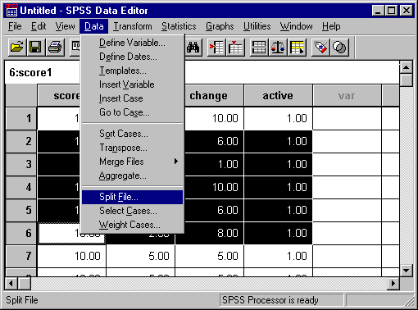This screenshot has height=310, width=418.
Task: Open the Edit menu
Action: [39, 26]
